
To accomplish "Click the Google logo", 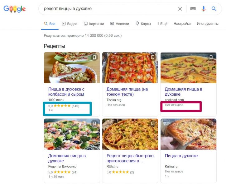I will (14, 9).
